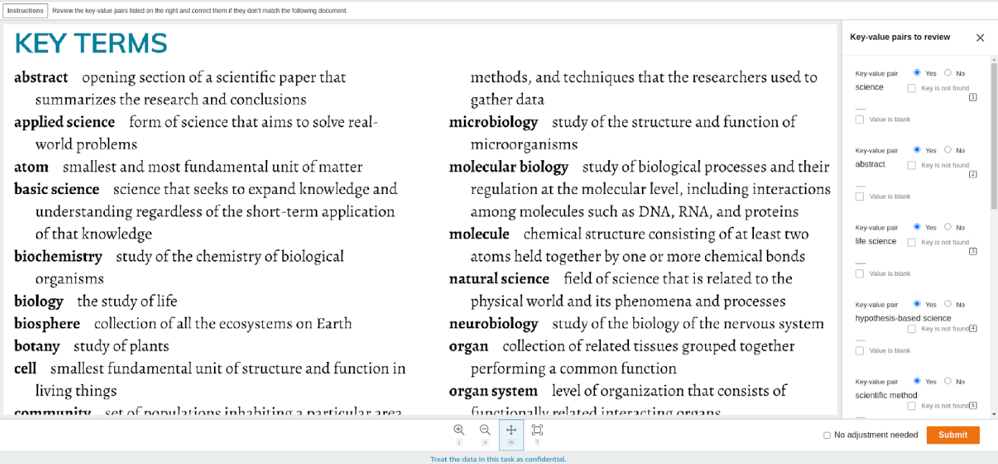Click the term "cell" in the document
Image resolution: width=998 pixels, height=464 pixels.
tap(25, 368)
